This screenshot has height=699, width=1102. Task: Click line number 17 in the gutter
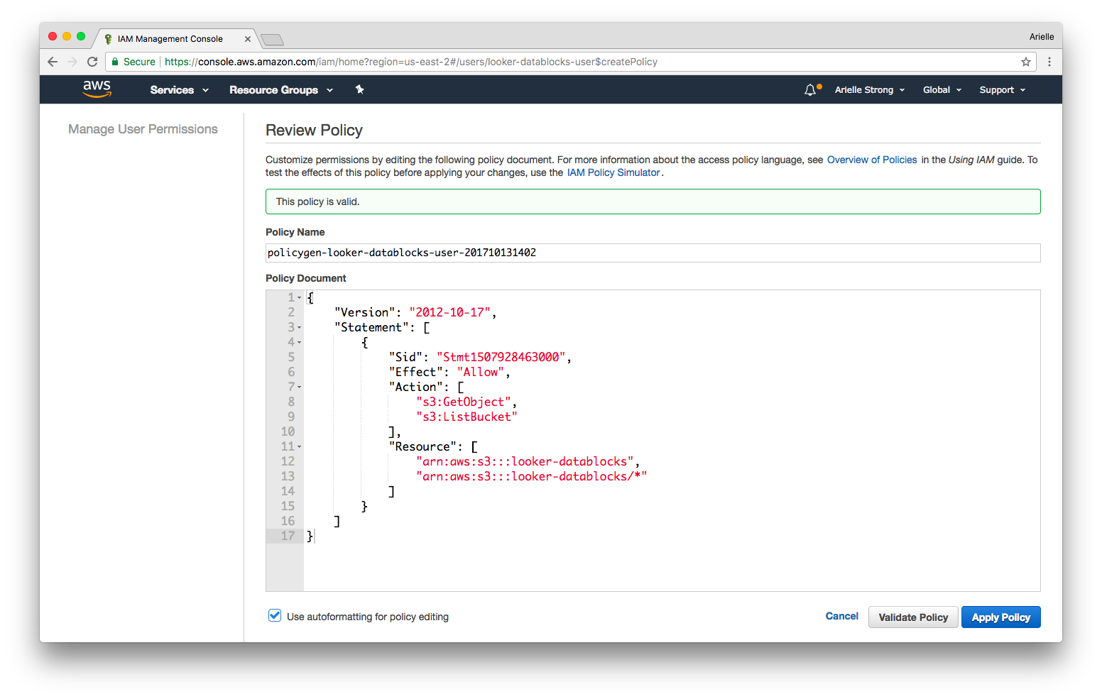288,536
